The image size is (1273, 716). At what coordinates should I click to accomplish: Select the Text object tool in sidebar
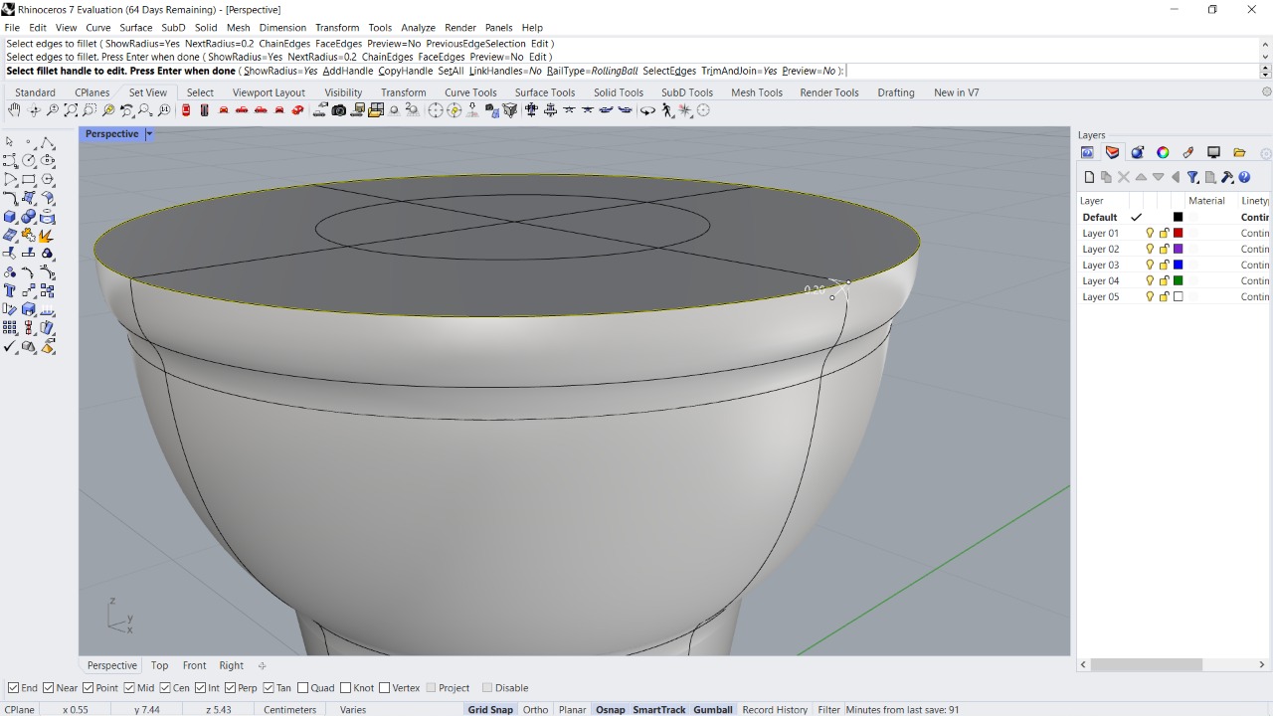10,290
